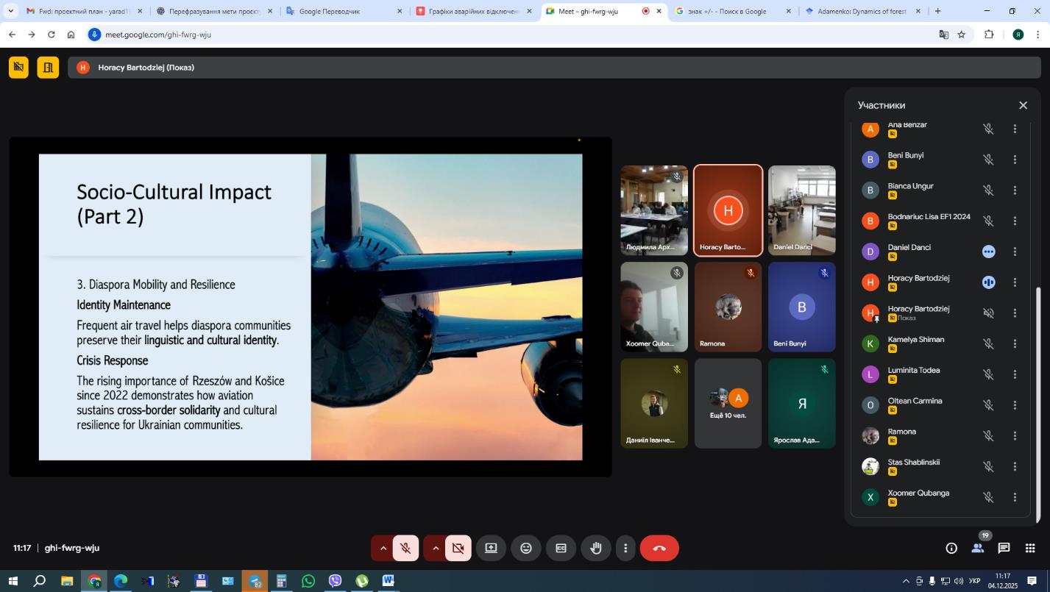Click the present screen icon
The image size is (1050, 592).
click(x=491, y=548)
